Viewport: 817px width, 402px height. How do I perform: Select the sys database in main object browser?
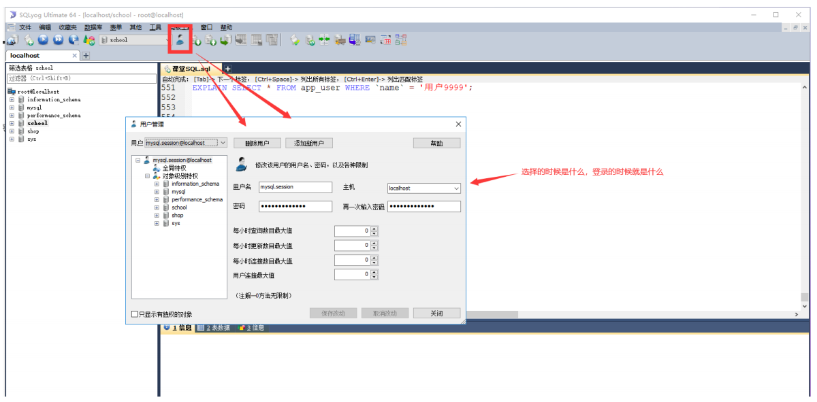click(x=32, y=139)
